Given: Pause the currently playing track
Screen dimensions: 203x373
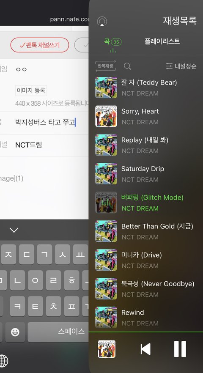Looking at the screenshot, I should click(180, 349).
